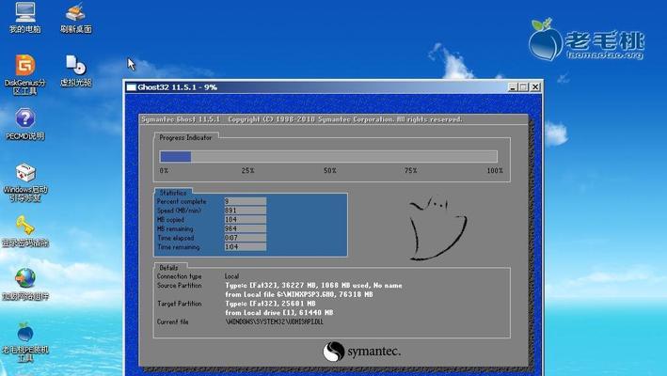Click the Statistics panel title
The height and width of the screenshot is (376, 667).
(173, 193)
